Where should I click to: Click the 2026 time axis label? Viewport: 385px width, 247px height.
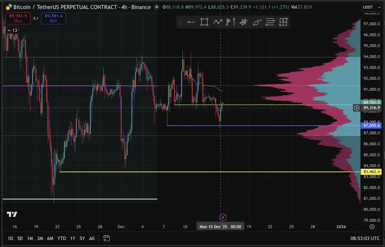pyautogui.click(x=341, y=227)
